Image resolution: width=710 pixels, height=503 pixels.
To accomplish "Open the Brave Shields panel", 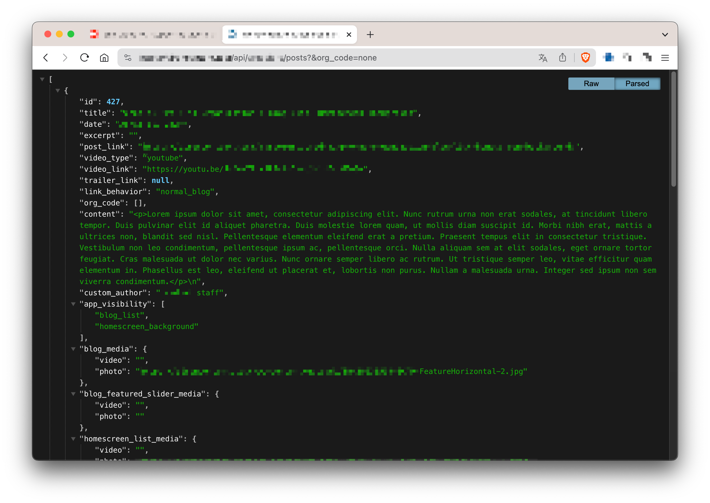I will 585,58.
